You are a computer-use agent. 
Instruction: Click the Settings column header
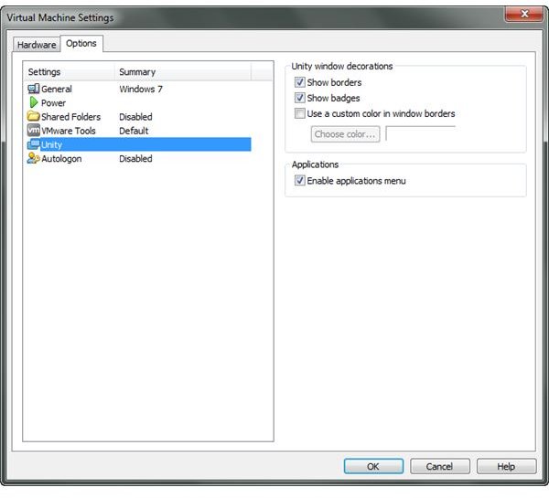69,71
